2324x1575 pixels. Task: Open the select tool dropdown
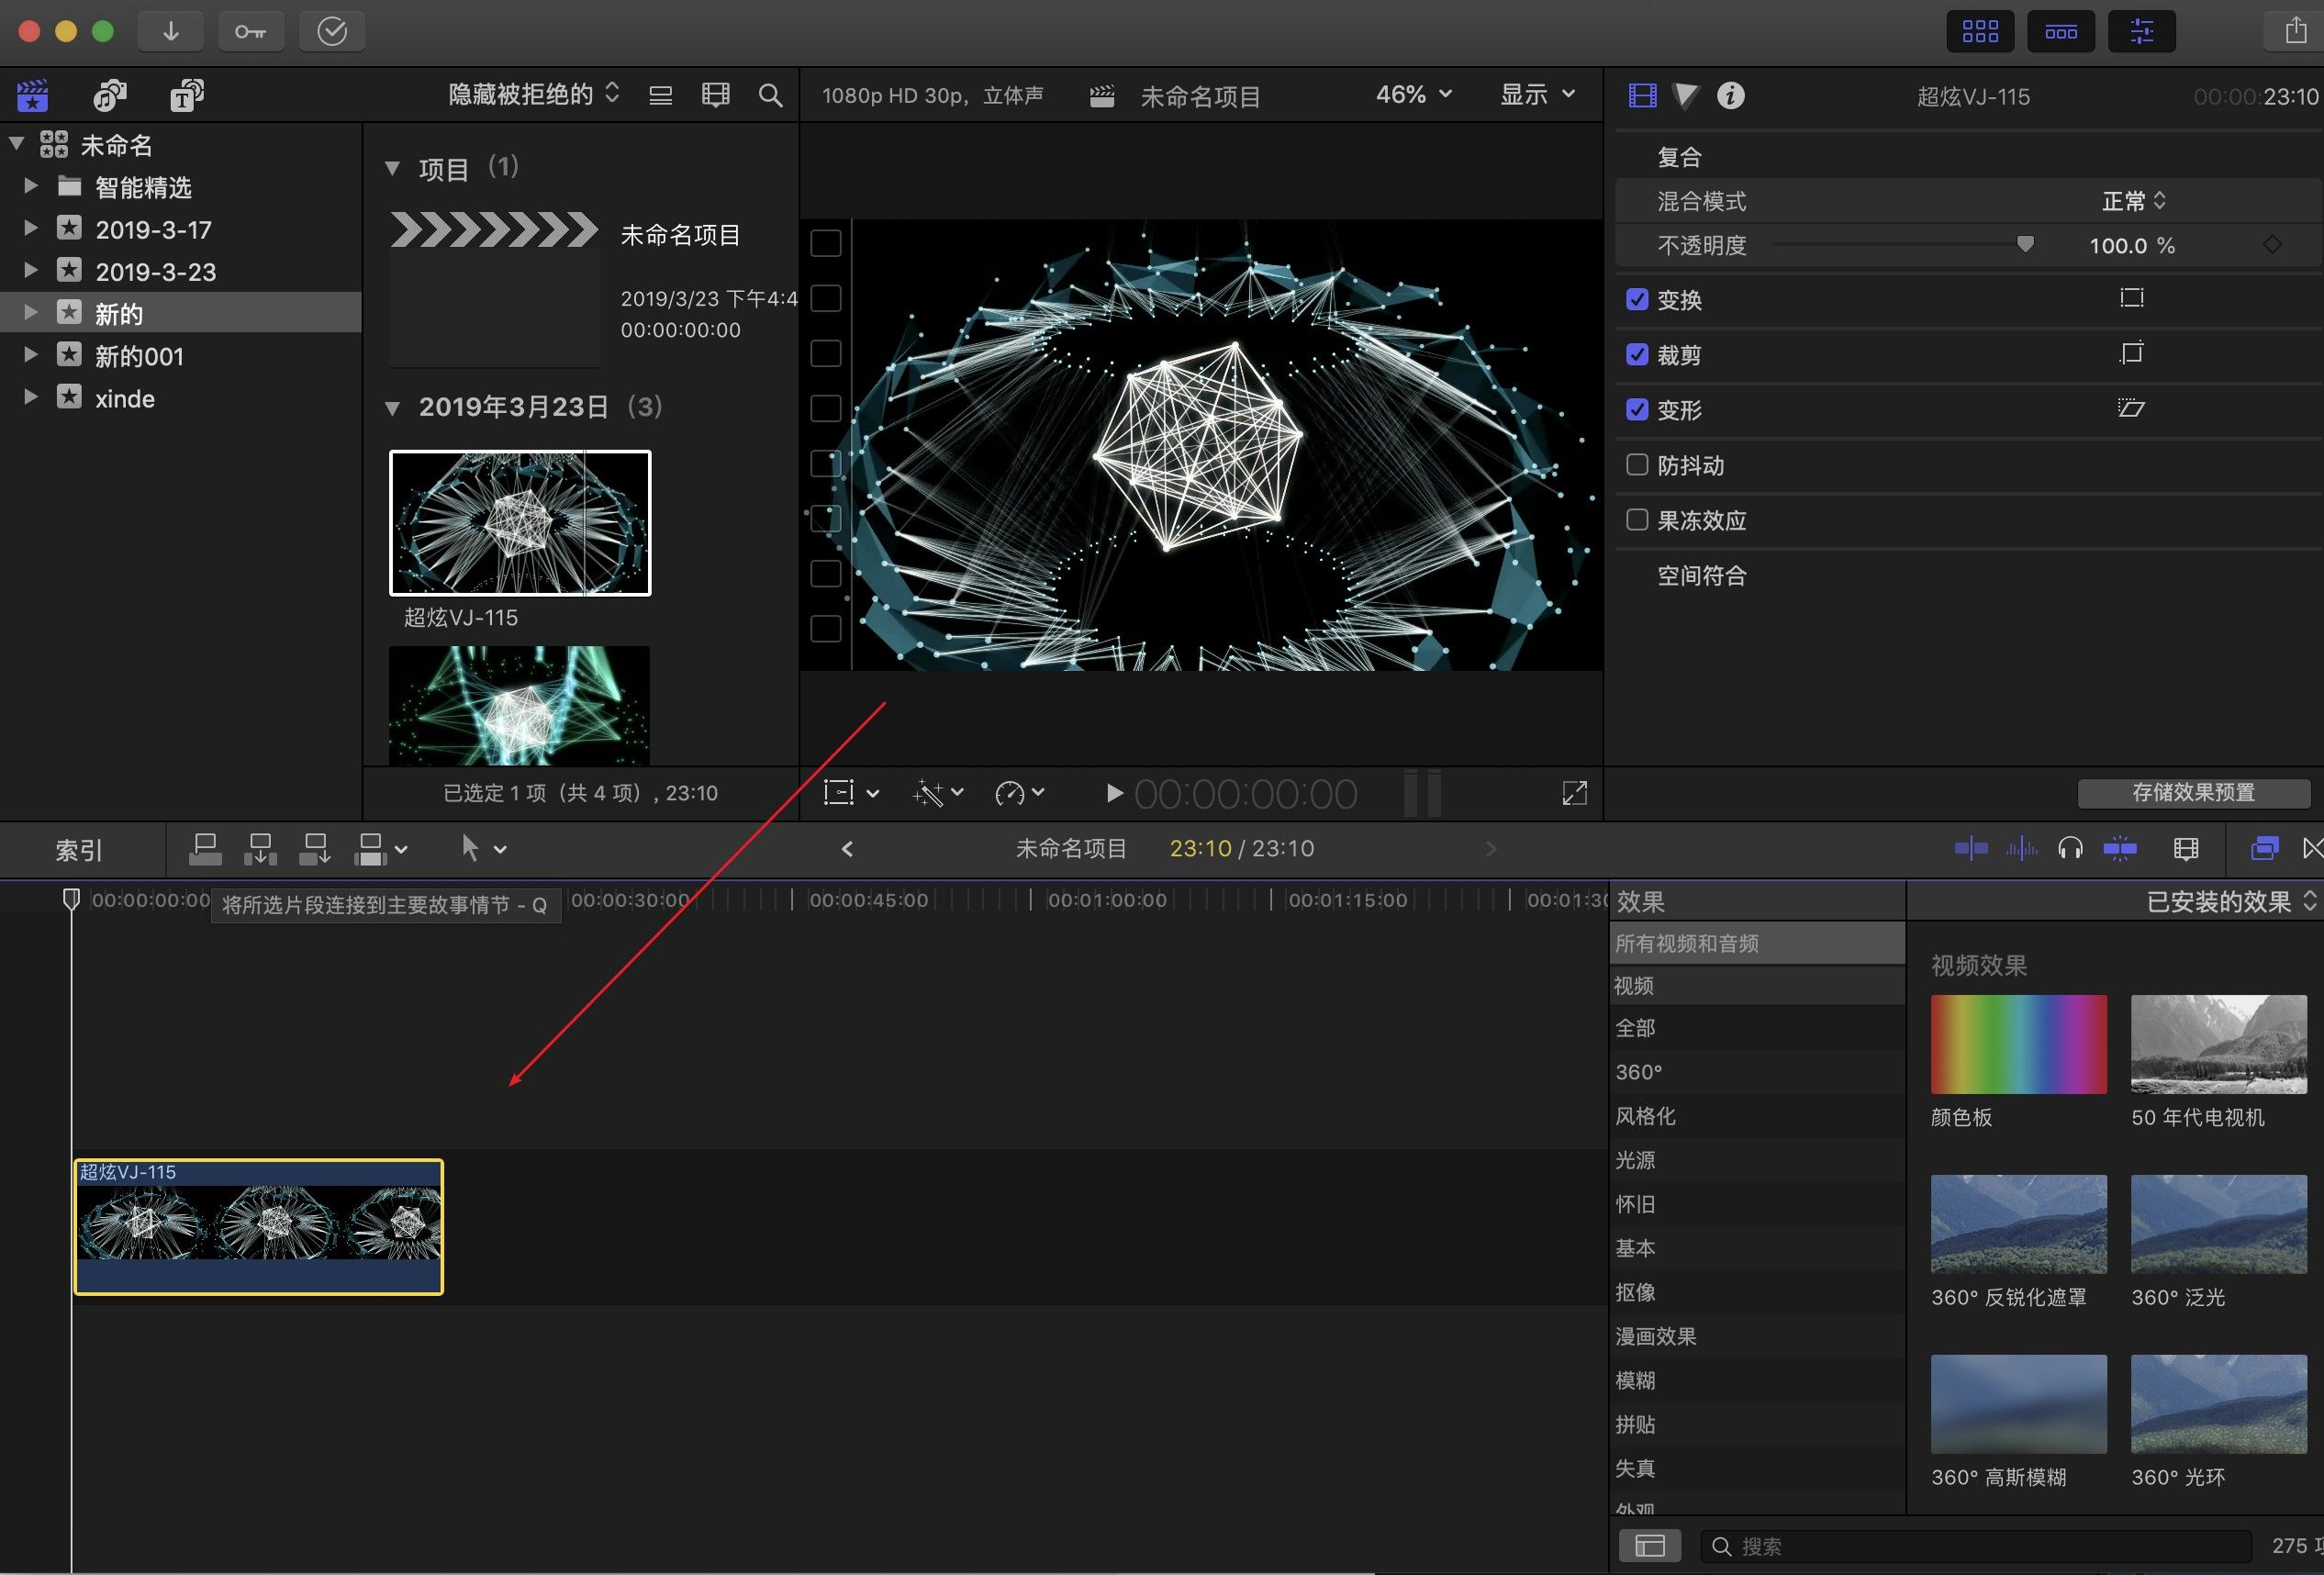pos(484,849)
